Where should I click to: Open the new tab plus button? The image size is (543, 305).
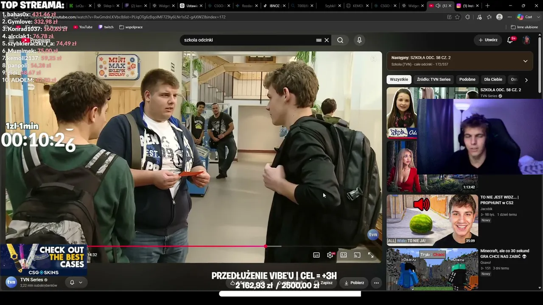487,6
